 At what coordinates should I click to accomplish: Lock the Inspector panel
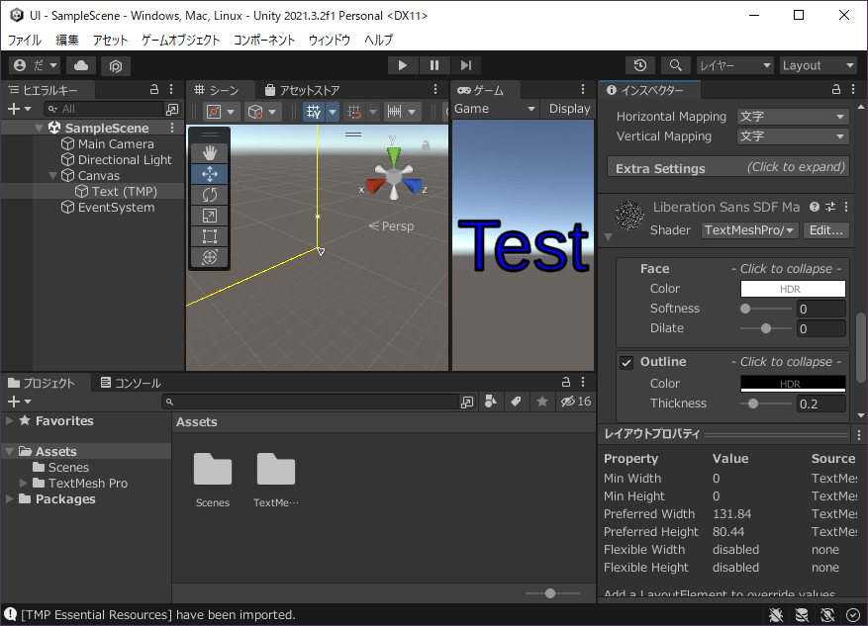pyautogui.click(x=836, y=90)
